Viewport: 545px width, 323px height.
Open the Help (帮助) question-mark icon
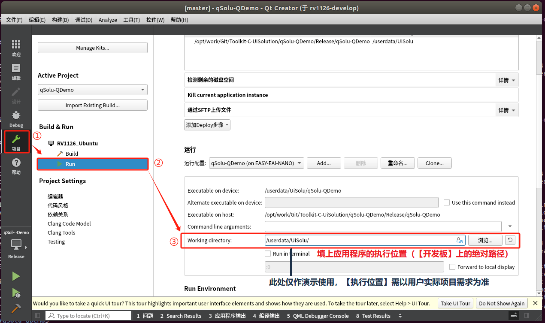(16, 166)
